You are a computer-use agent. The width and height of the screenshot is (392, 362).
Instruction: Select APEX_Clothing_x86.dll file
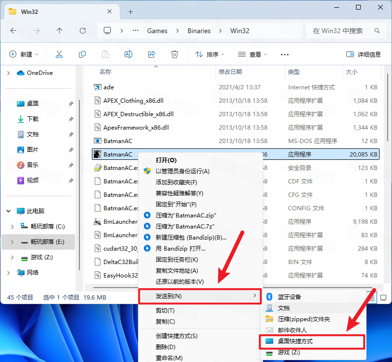click(236, 101)
